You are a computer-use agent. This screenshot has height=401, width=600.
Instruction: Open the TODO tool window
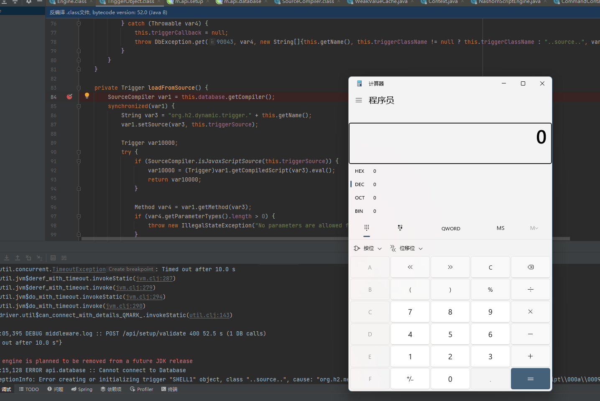29,389
